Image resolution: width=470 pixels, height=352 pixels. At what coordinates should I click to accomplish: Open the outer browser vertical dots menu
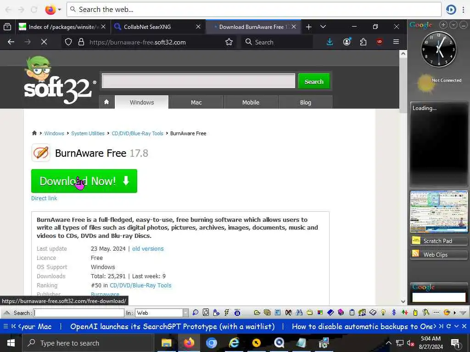(x=464, y=10)
